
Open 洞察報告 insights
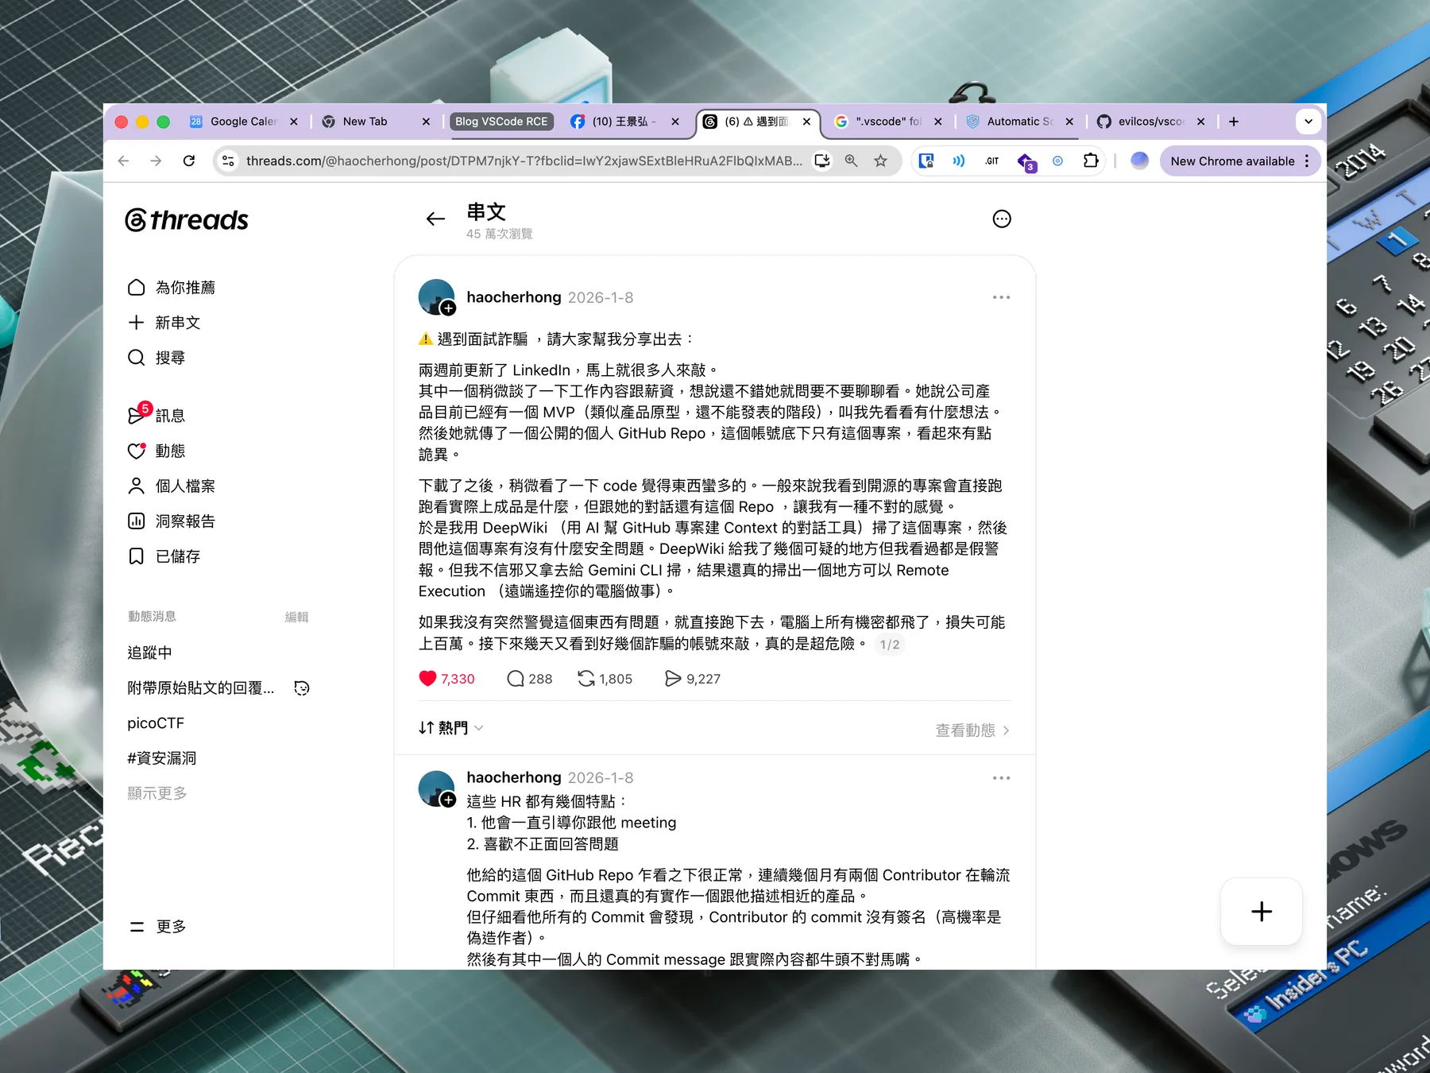click(x=171, y=521)
